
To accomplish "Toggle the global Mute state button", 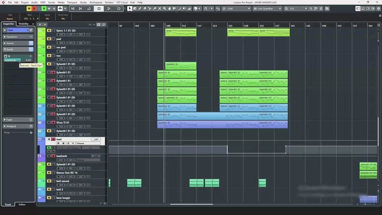I will [29, 8].
